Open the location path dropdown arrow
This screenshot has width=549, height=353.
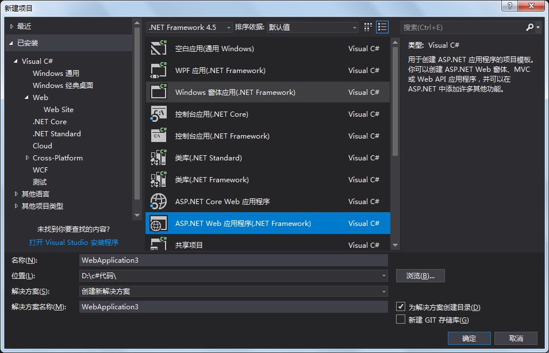[x=384, y=276]
